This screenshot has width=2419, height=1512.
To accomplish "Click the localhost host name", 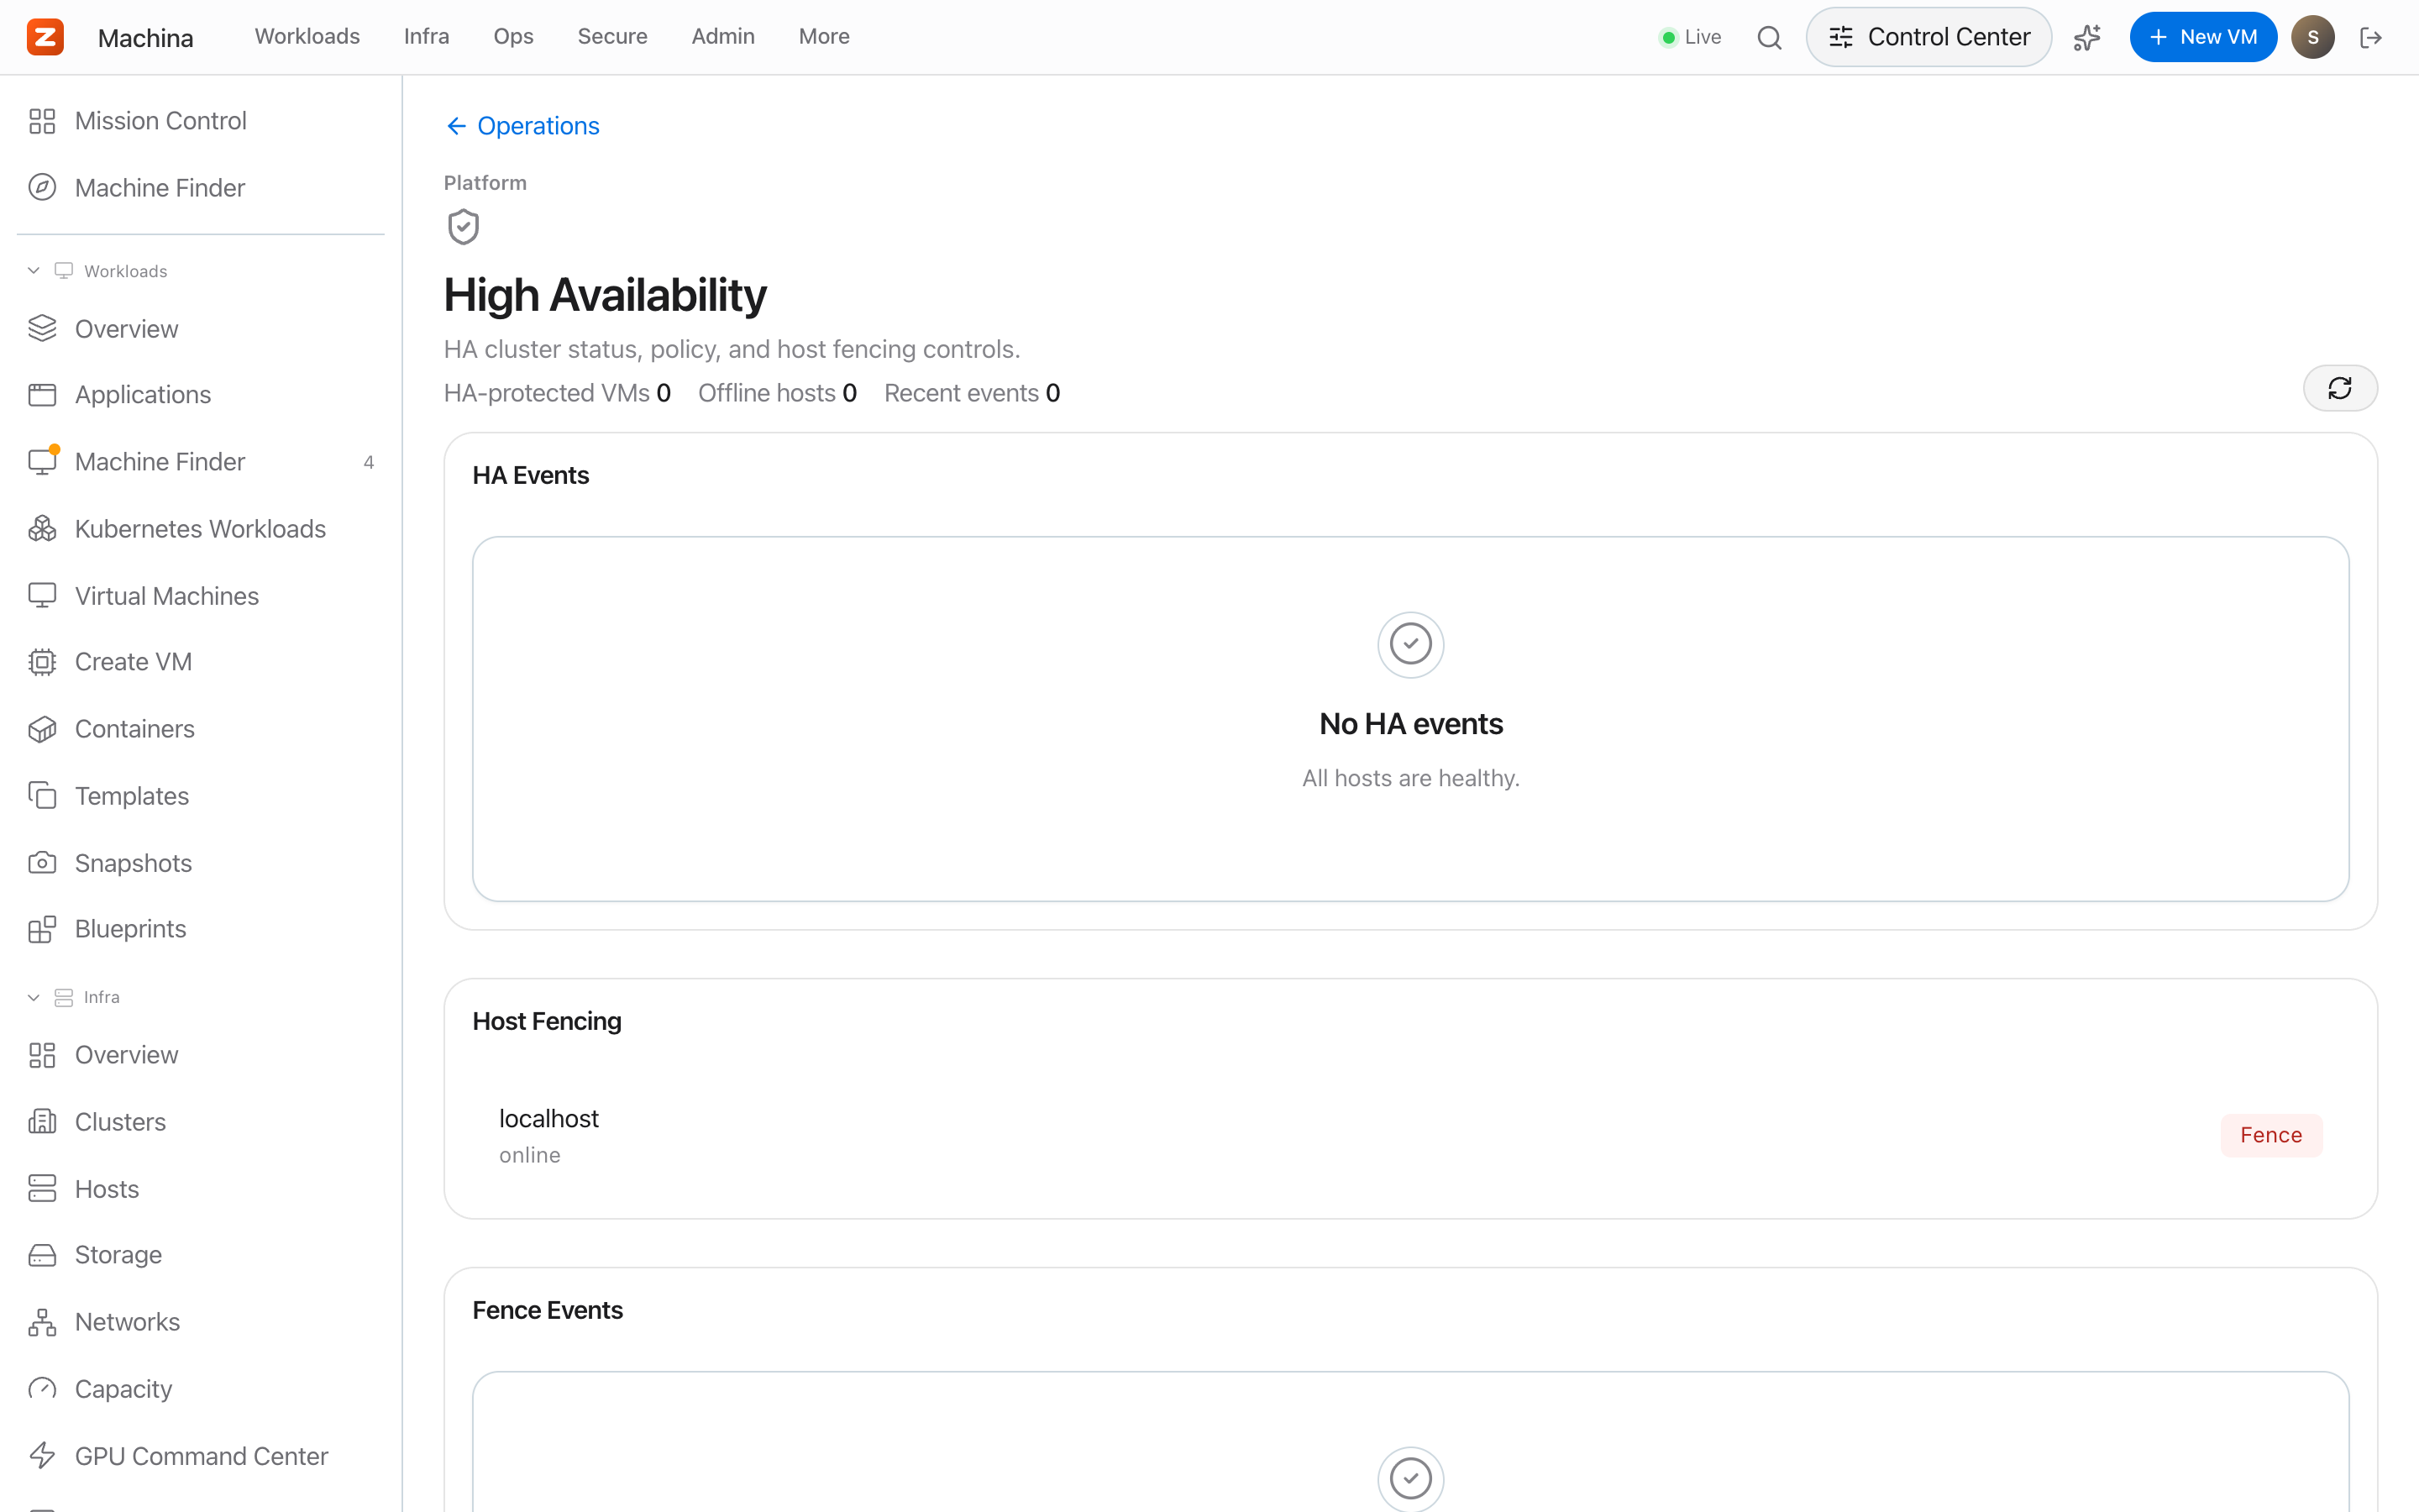I will (x=548, y=1118).
